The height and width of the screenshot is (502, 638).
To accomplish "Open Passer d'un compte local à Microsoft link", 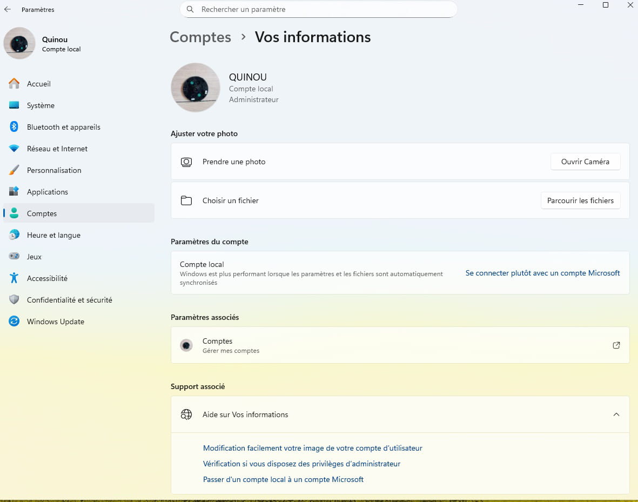I will click(x=283, y=479).
